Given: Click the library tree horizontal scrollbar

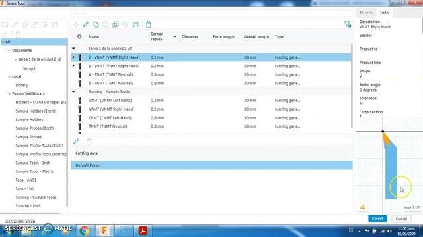Looking at the screenshot, I should [30, 213].
